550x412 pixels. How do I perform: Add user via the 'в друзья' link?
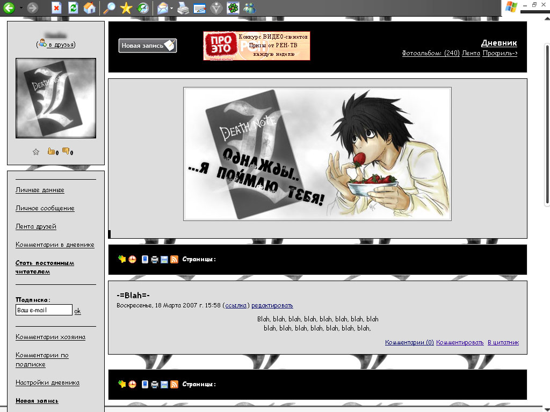(61, 45)
